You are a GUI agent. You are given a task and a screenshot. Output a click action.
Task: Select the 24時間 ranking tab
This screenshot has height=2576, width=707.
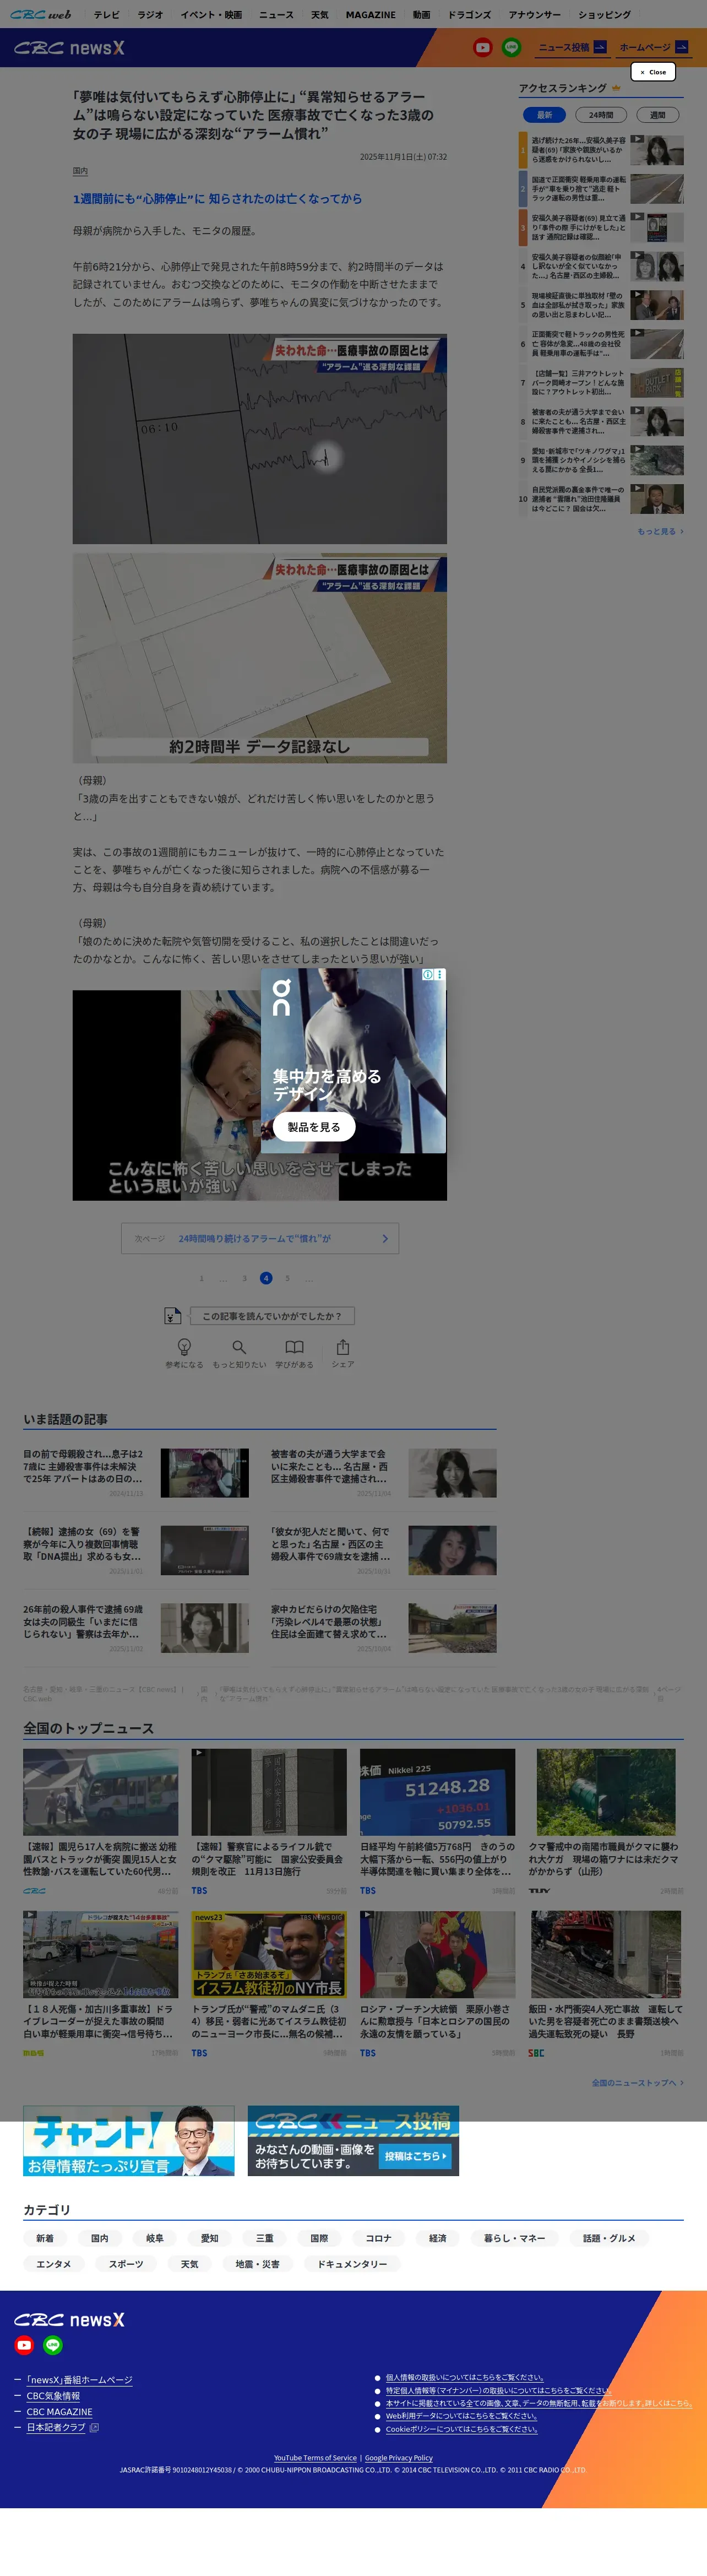pyautogui.click(x=601, y=115)
